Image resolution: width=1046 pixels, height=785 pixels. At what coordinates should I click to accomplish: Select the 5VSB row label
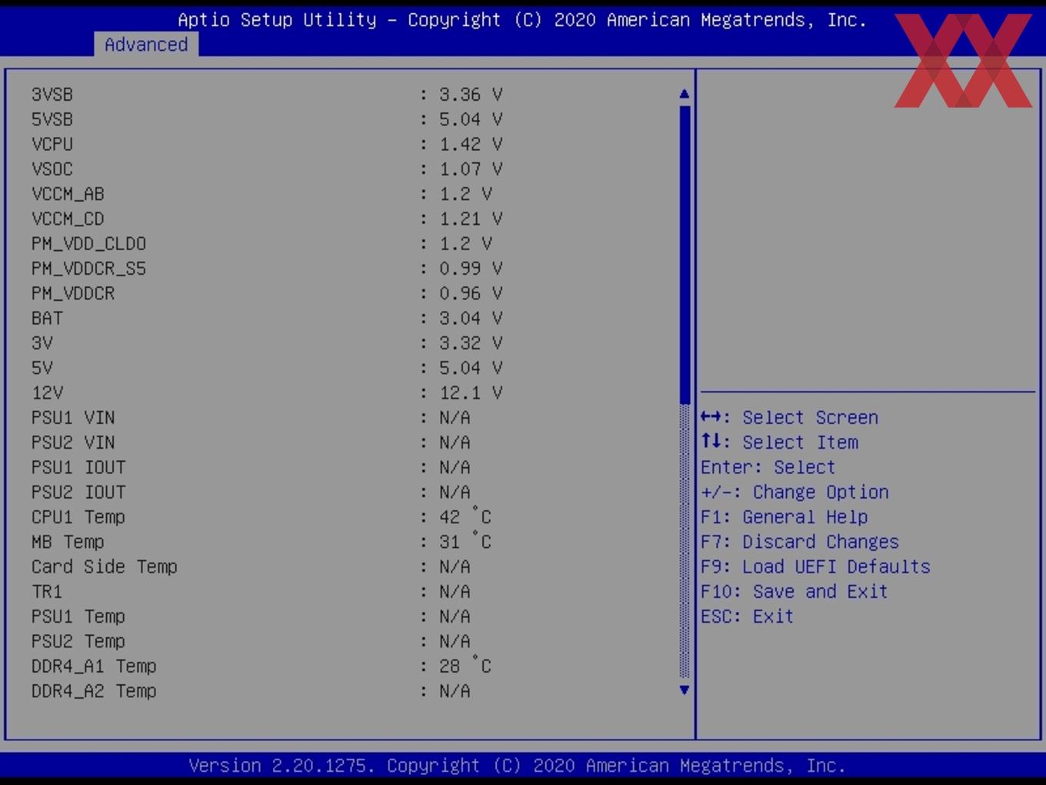pos(52,119)
